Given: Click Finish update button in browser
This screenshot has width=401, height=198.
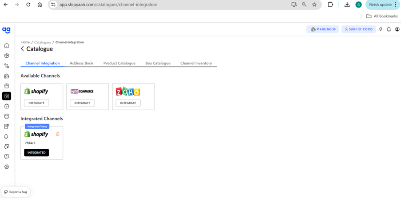Looking at the screenshot, I should (383, 4).
